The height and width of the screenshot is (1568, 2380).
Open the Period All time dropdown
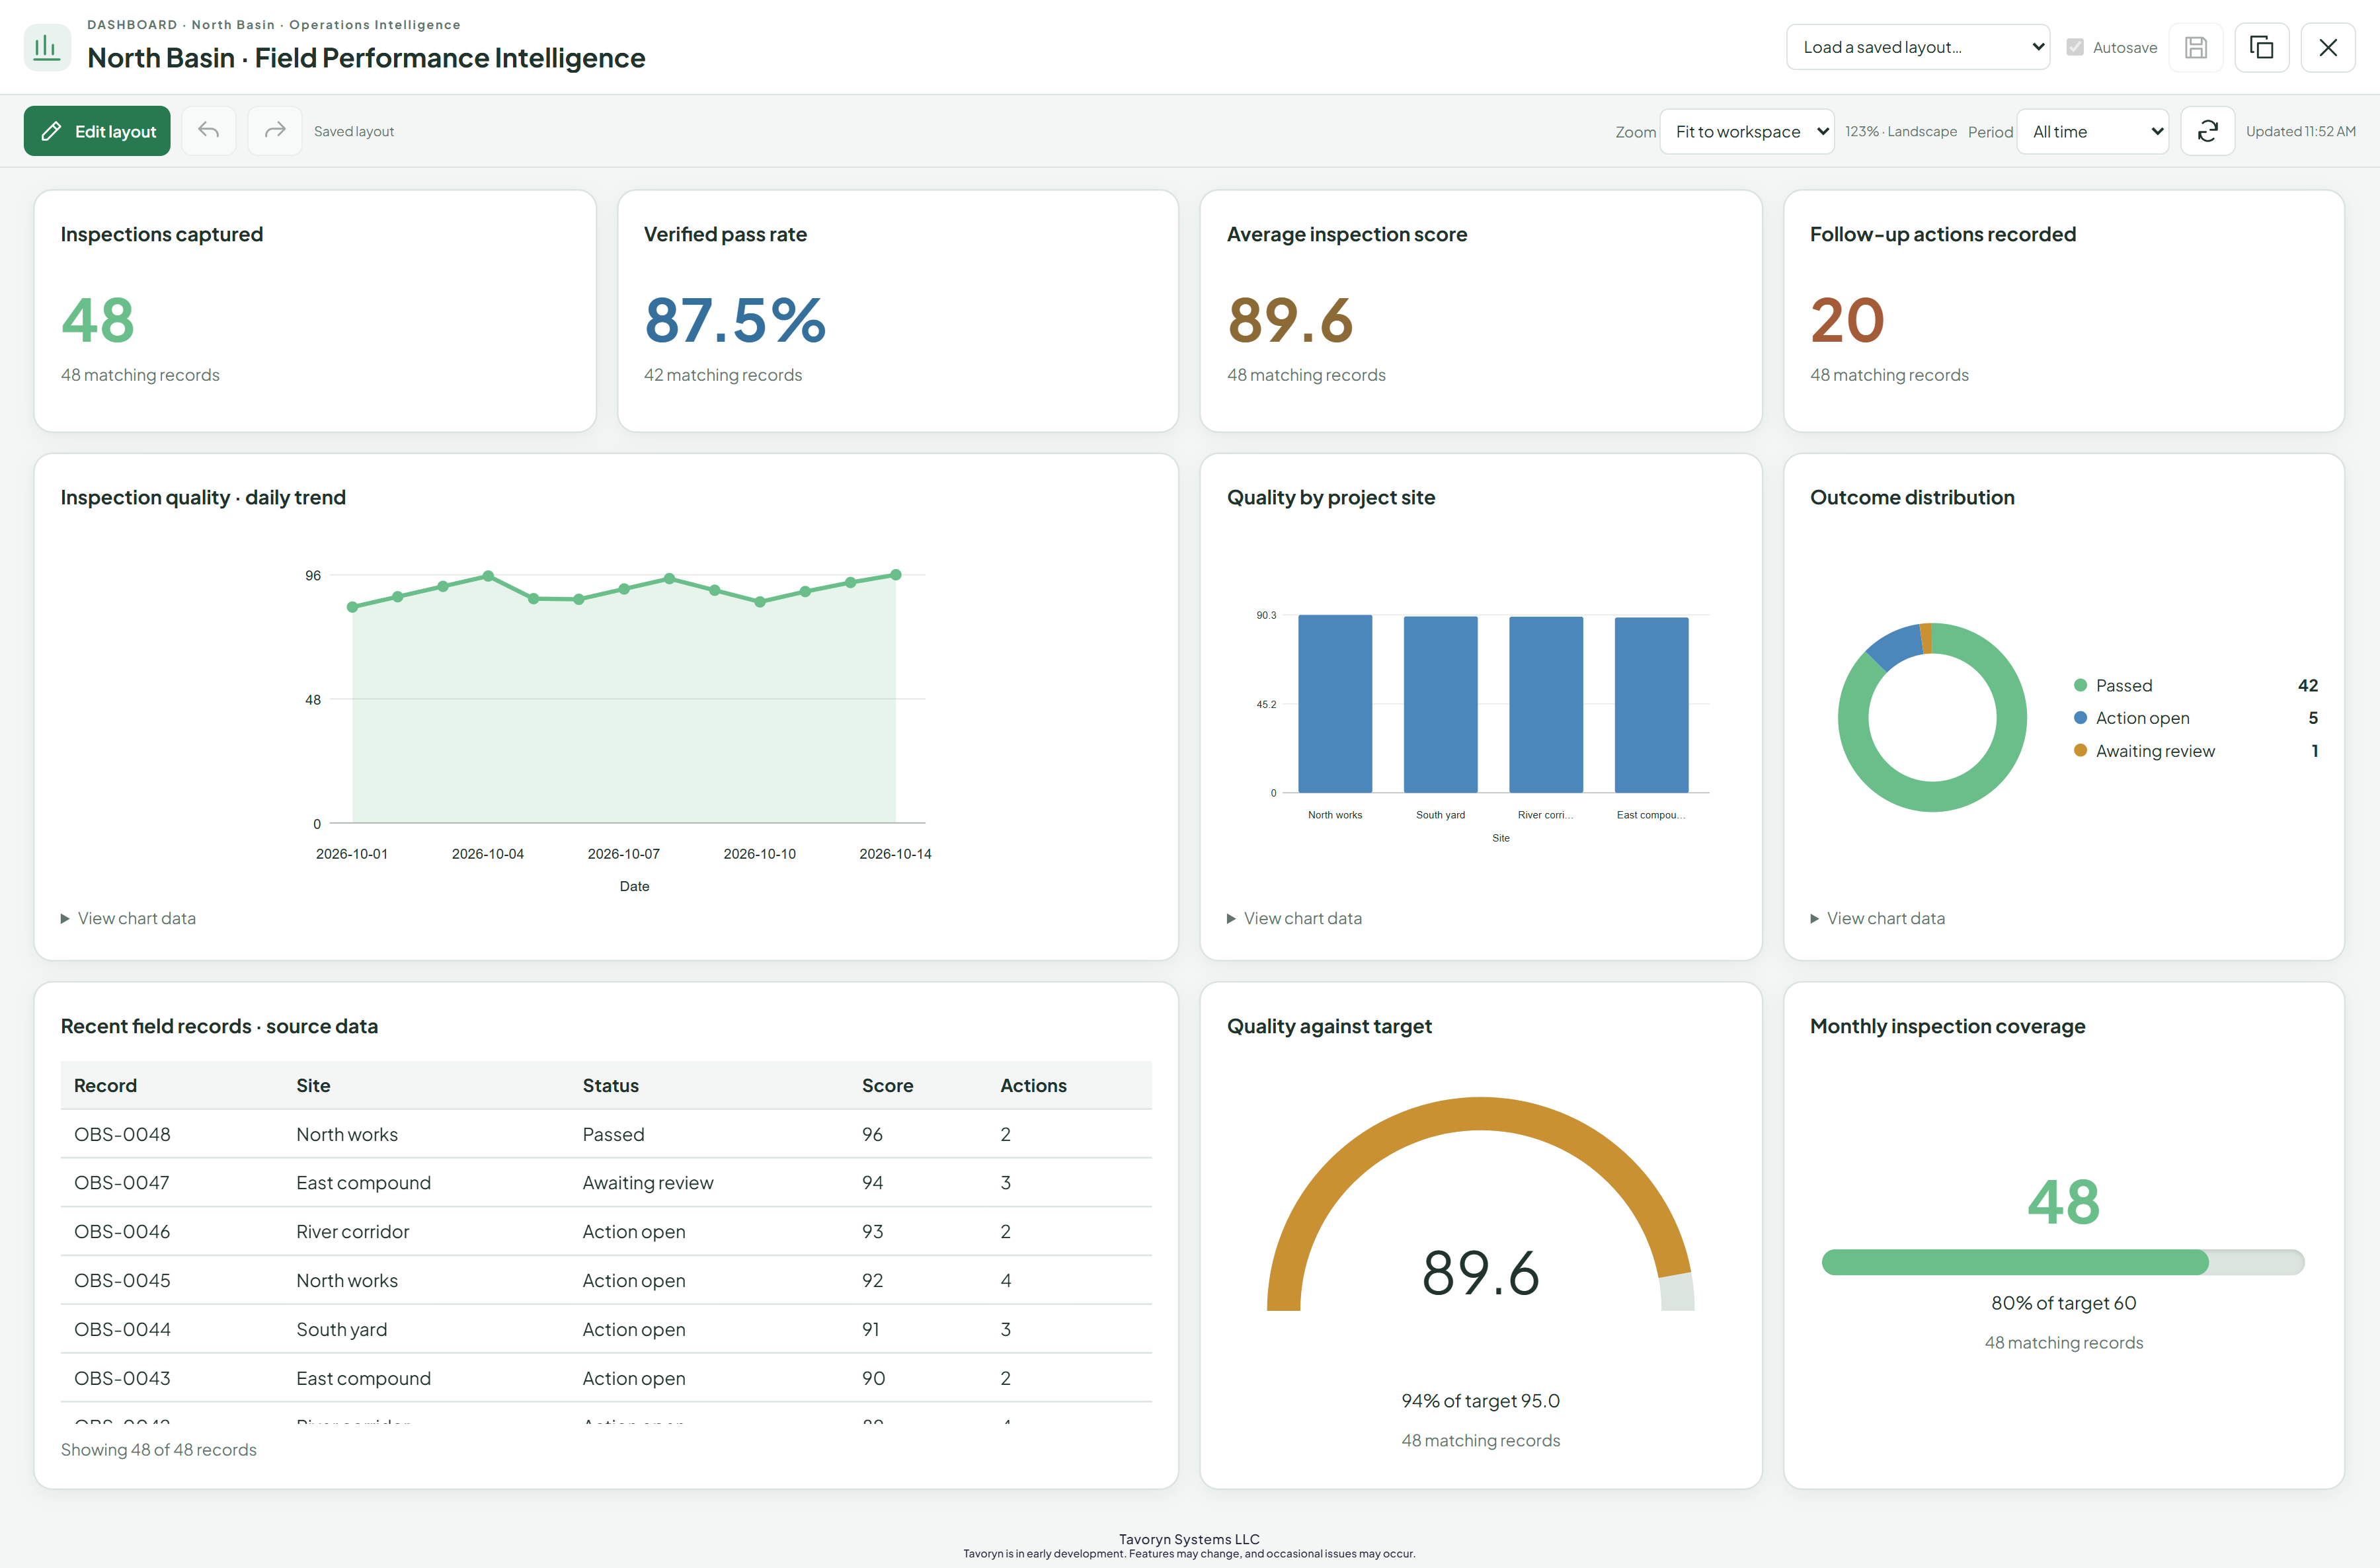click(2092, 131)
